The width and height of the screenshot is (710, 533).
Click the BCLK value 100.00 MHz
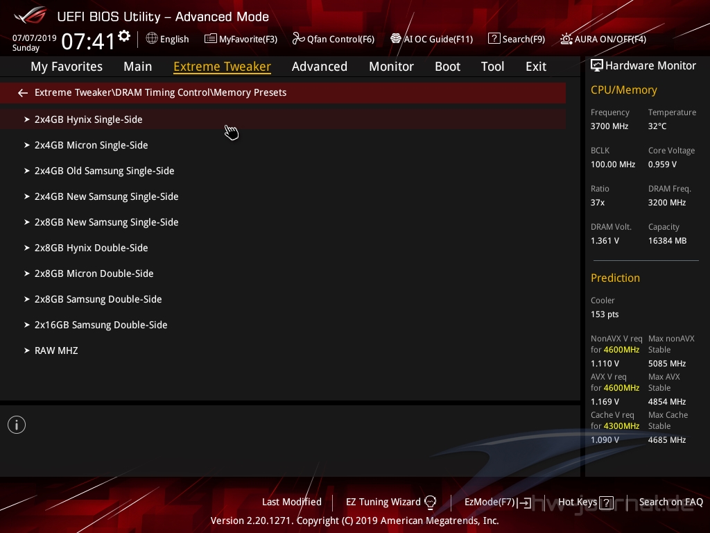[x=613, y=164]
